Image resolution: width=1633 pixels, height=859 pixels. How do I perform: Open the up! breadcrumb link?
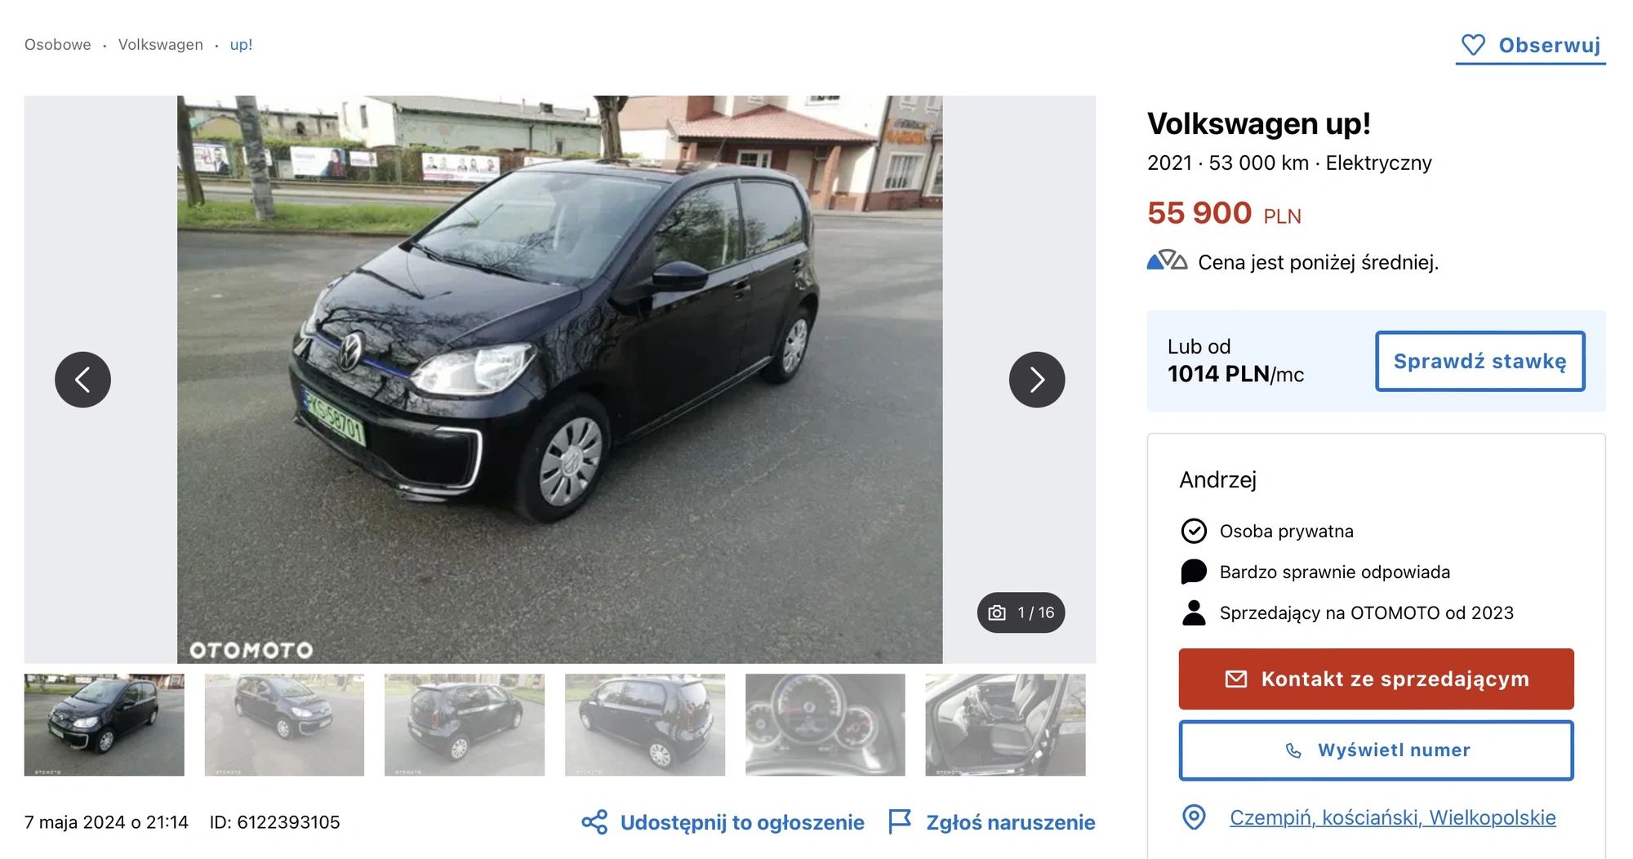241,45
